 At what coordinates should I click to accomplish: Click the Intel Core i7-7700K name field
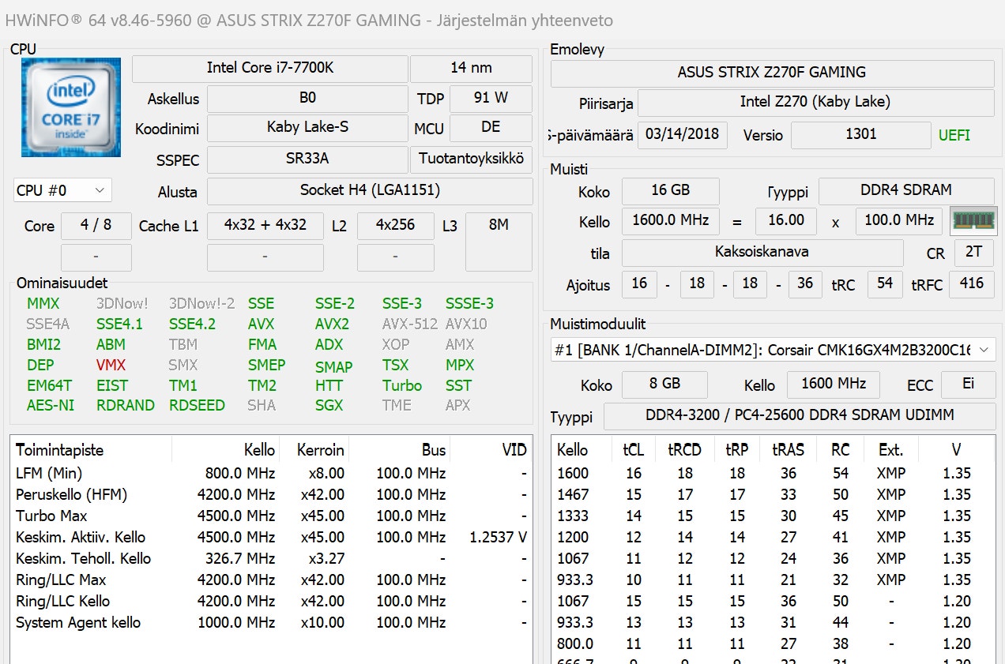270,69
